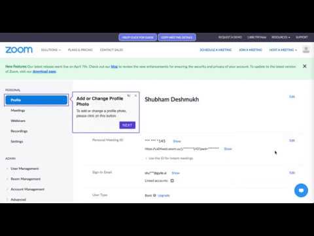
Task: Open Recordings in the sidebar
Action: (x=19, y=131)
